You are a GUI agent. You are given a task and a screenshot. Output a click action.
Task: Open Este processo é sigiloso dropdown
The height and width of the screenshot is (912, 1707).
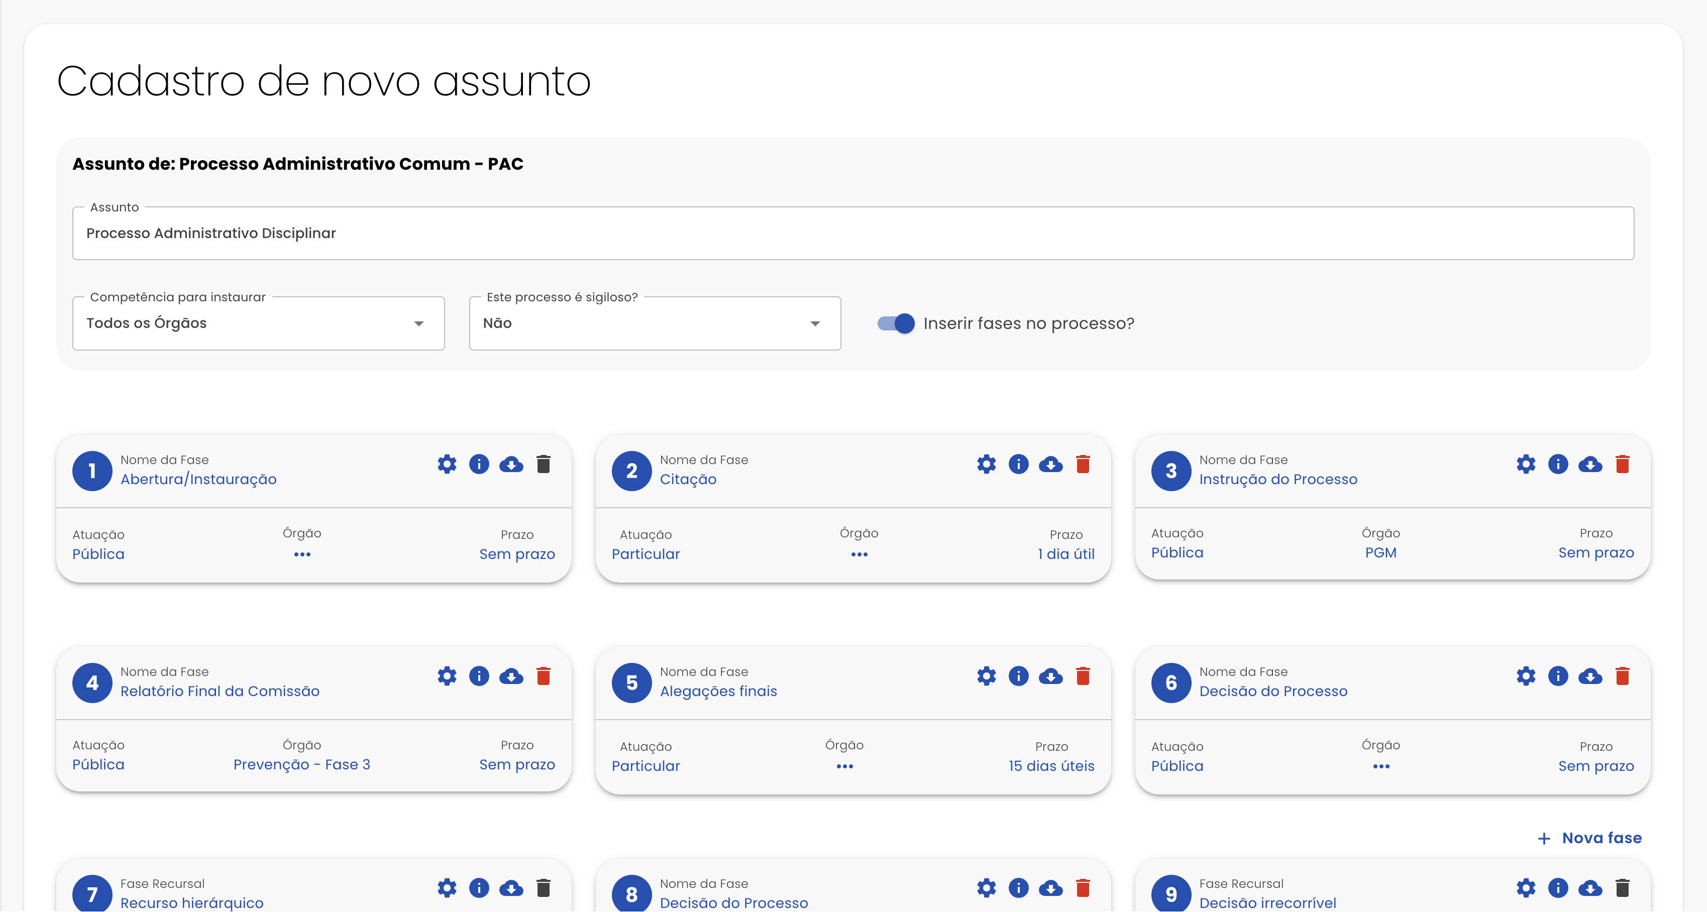(655, 323)
